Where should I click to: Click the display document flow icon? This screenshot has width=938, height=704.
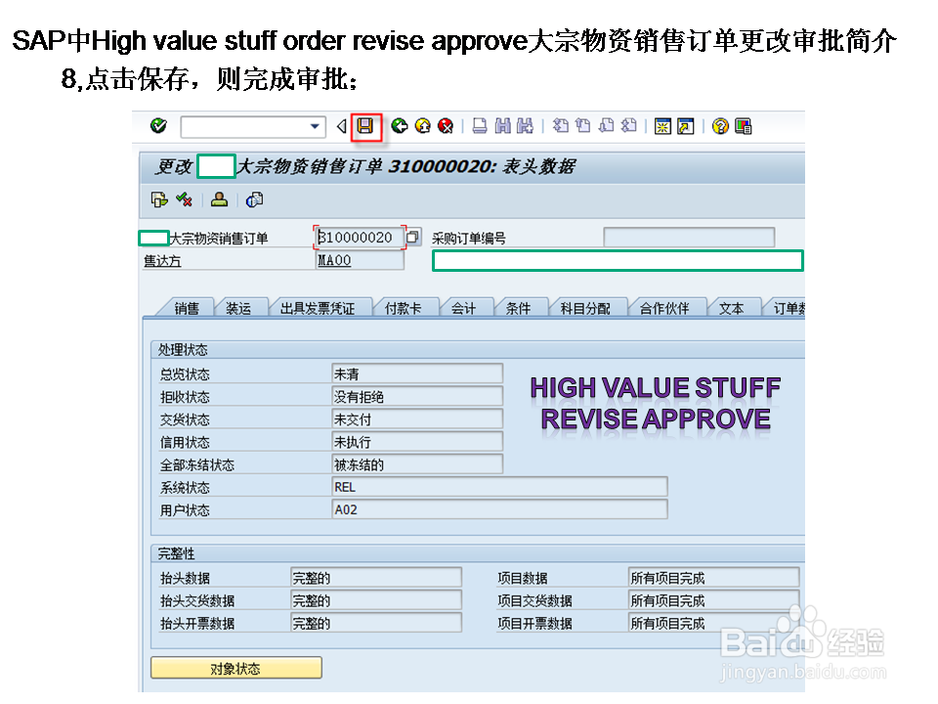pyautogui.click(x=159, y=199)
